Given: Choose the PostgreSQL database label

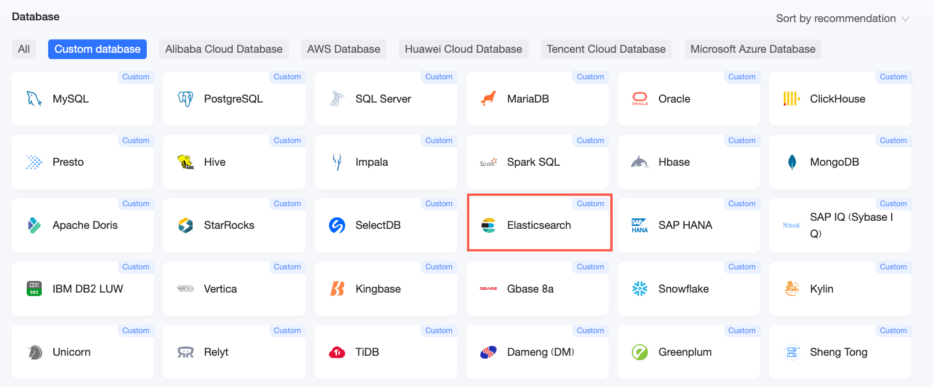Looking at the screenshot, I should pyautogui.click(x=233, y=99).
